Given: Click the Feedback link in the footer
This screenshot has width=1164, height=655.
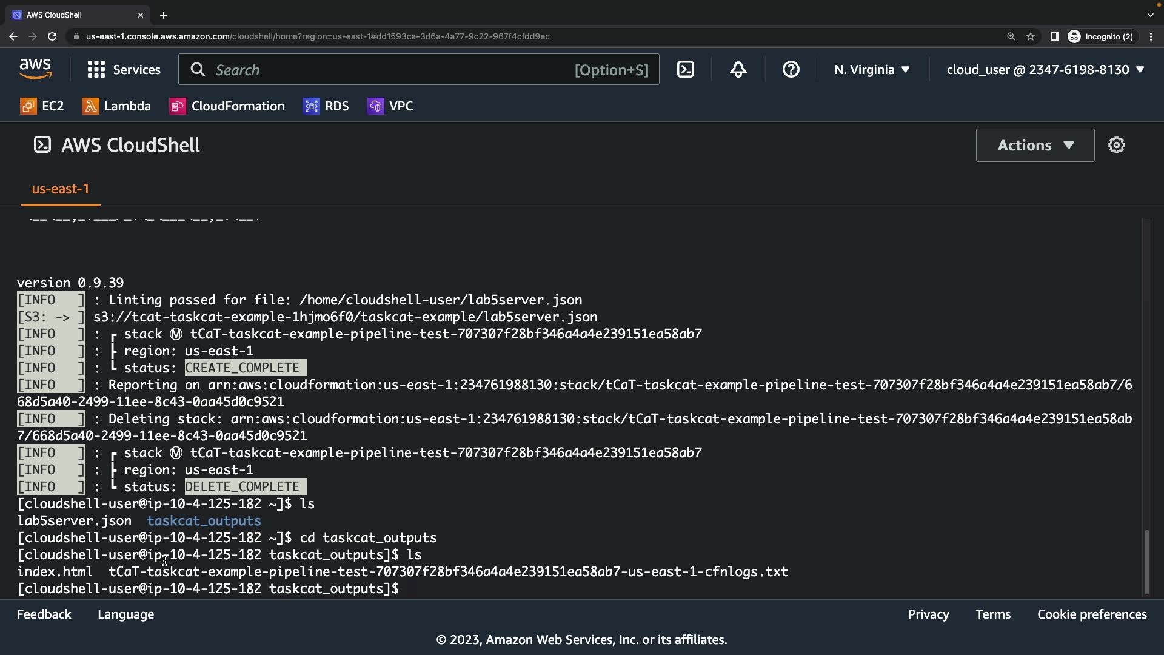Looking at the screenshot, I should tap(44, 614).
